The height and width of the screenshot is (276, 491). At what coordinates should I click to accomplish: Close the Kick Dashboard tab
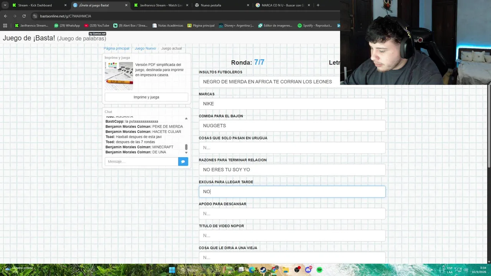pos(65,5)
